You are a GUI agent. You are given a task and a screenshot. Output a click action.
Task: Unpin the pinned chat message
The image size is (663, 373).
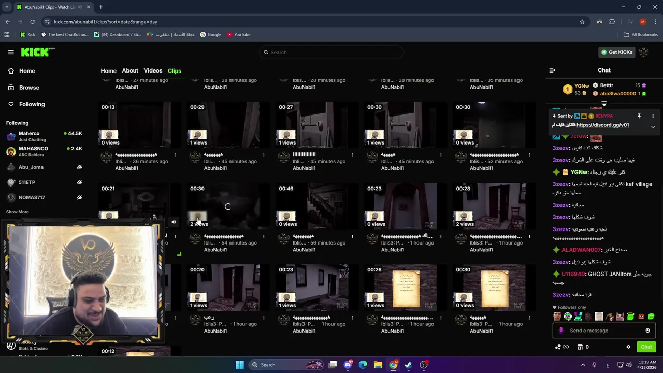pyautogui.click(x=639, y=116)
